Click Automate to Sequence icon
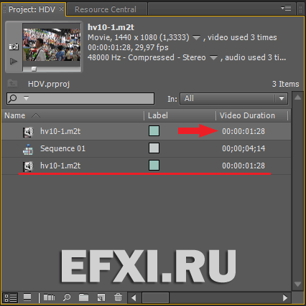This screenshot has height=306, width=306. 49,297
